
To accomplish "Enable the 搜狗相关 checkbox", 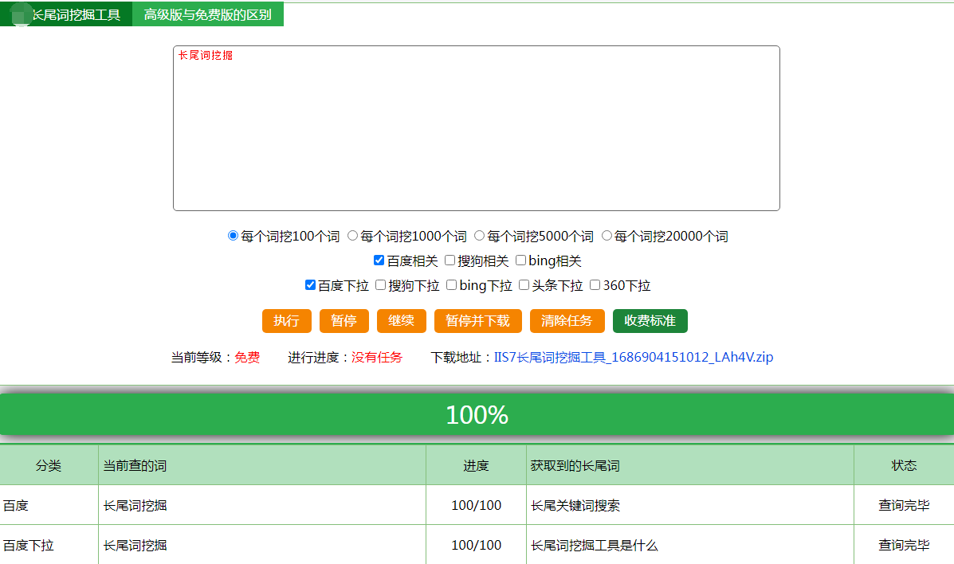I will (x=450, y=260).
